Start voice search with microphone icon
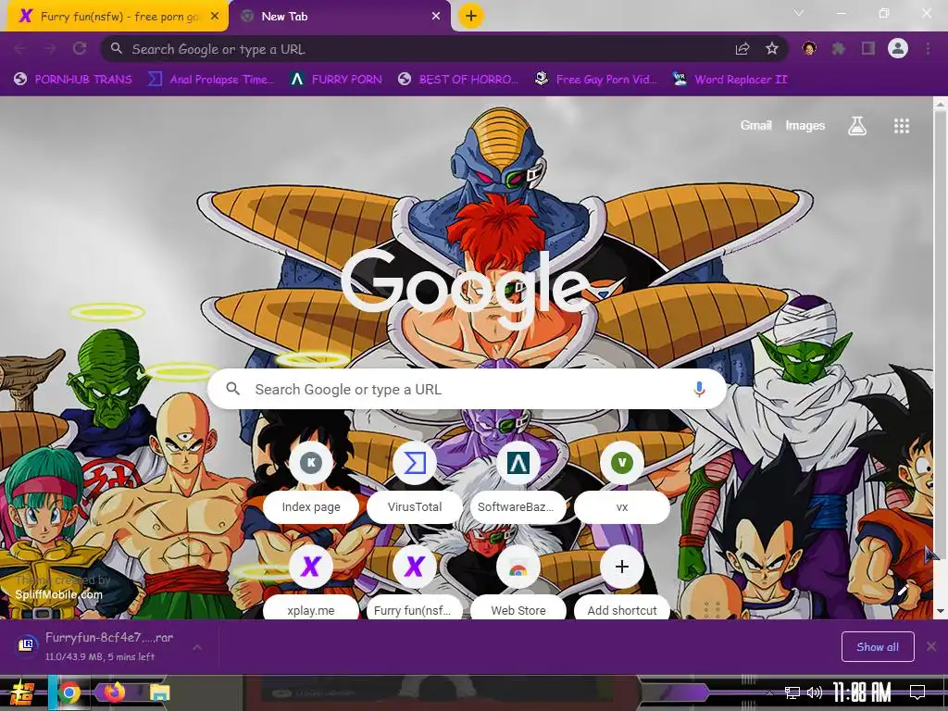948x711 pixels. click(x=699, y=390)
